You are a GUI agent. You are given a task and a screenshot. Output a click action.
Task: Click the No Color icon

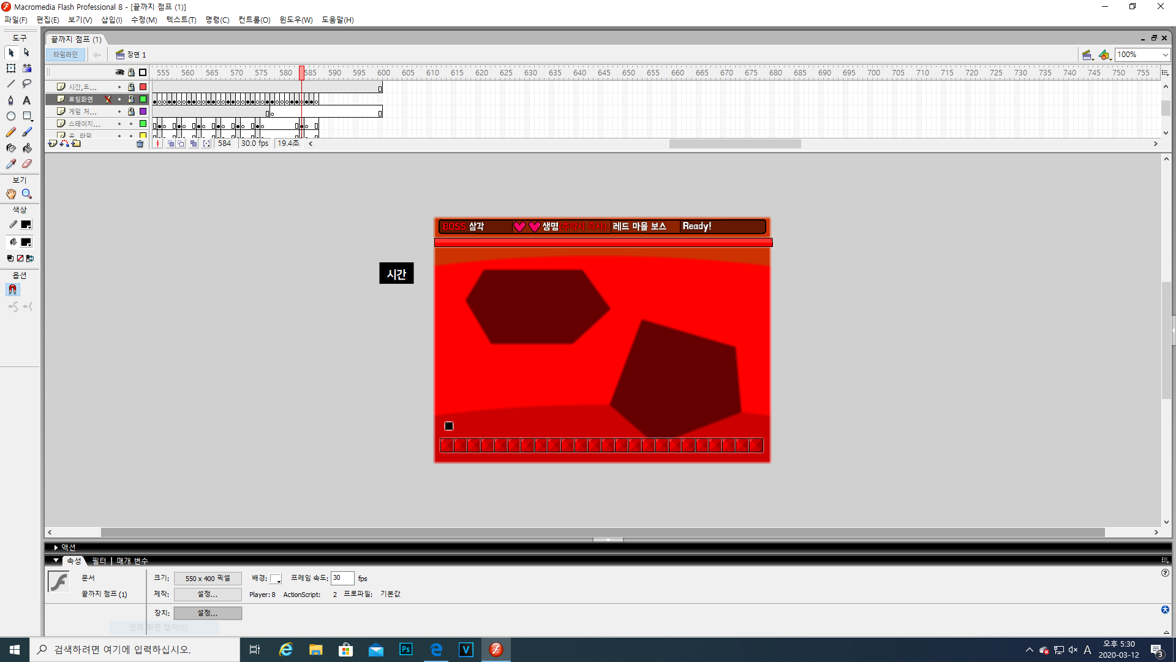pyautogui.click(x=20, y=259)
